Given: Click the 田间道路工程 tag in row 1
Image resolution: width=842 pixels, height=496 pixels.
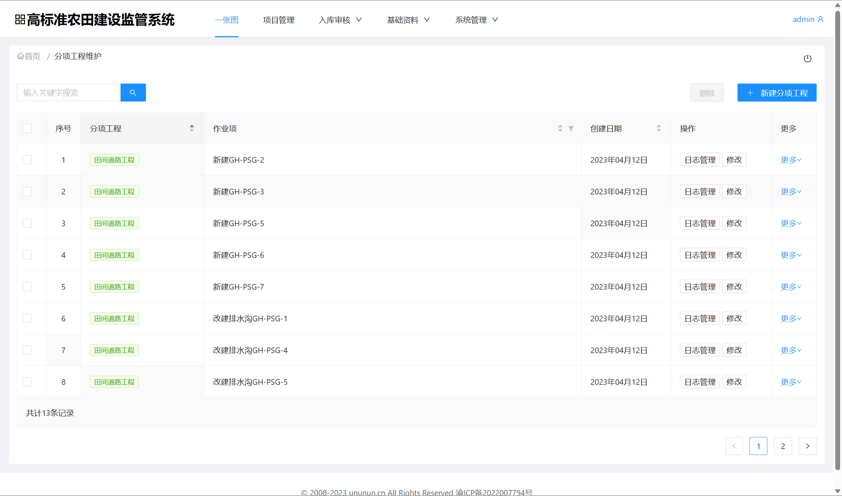Looking at the screenshot, I should pos(114,160).
